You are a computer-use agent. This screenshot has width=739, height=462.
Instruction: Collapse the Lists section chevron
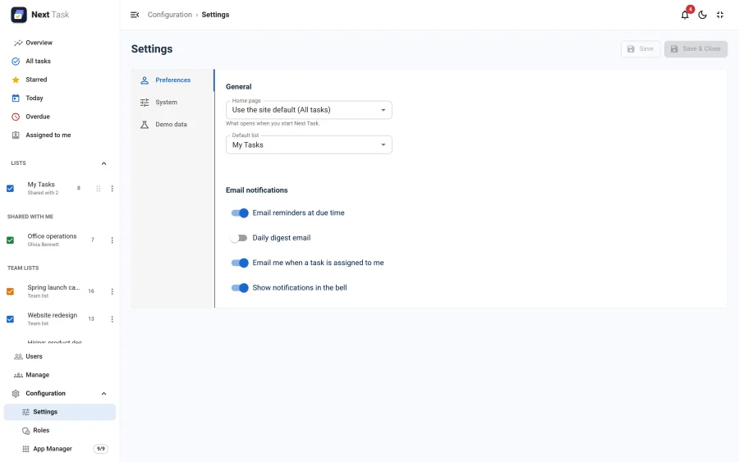[x=103, y=164]
